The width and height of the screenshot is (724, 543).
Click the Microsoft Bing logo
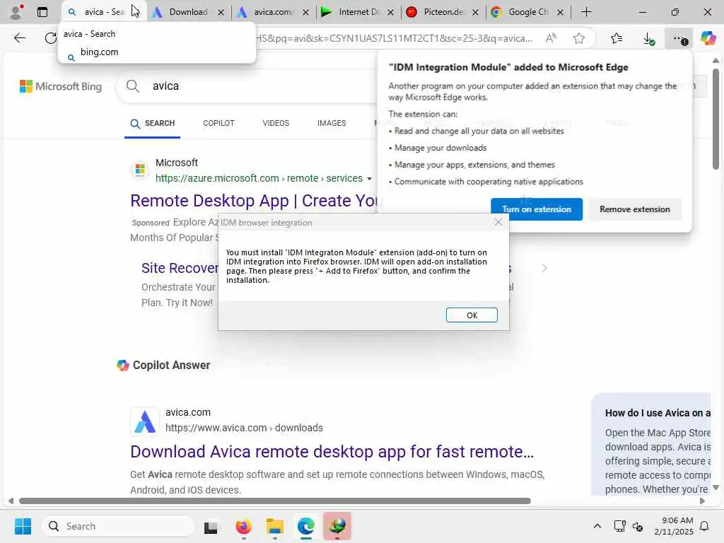click(x=61, y=86)
